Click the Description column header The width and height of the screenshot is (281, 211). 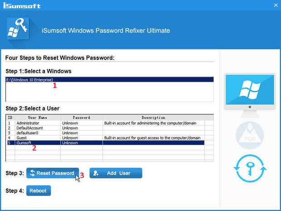[153, 118]
